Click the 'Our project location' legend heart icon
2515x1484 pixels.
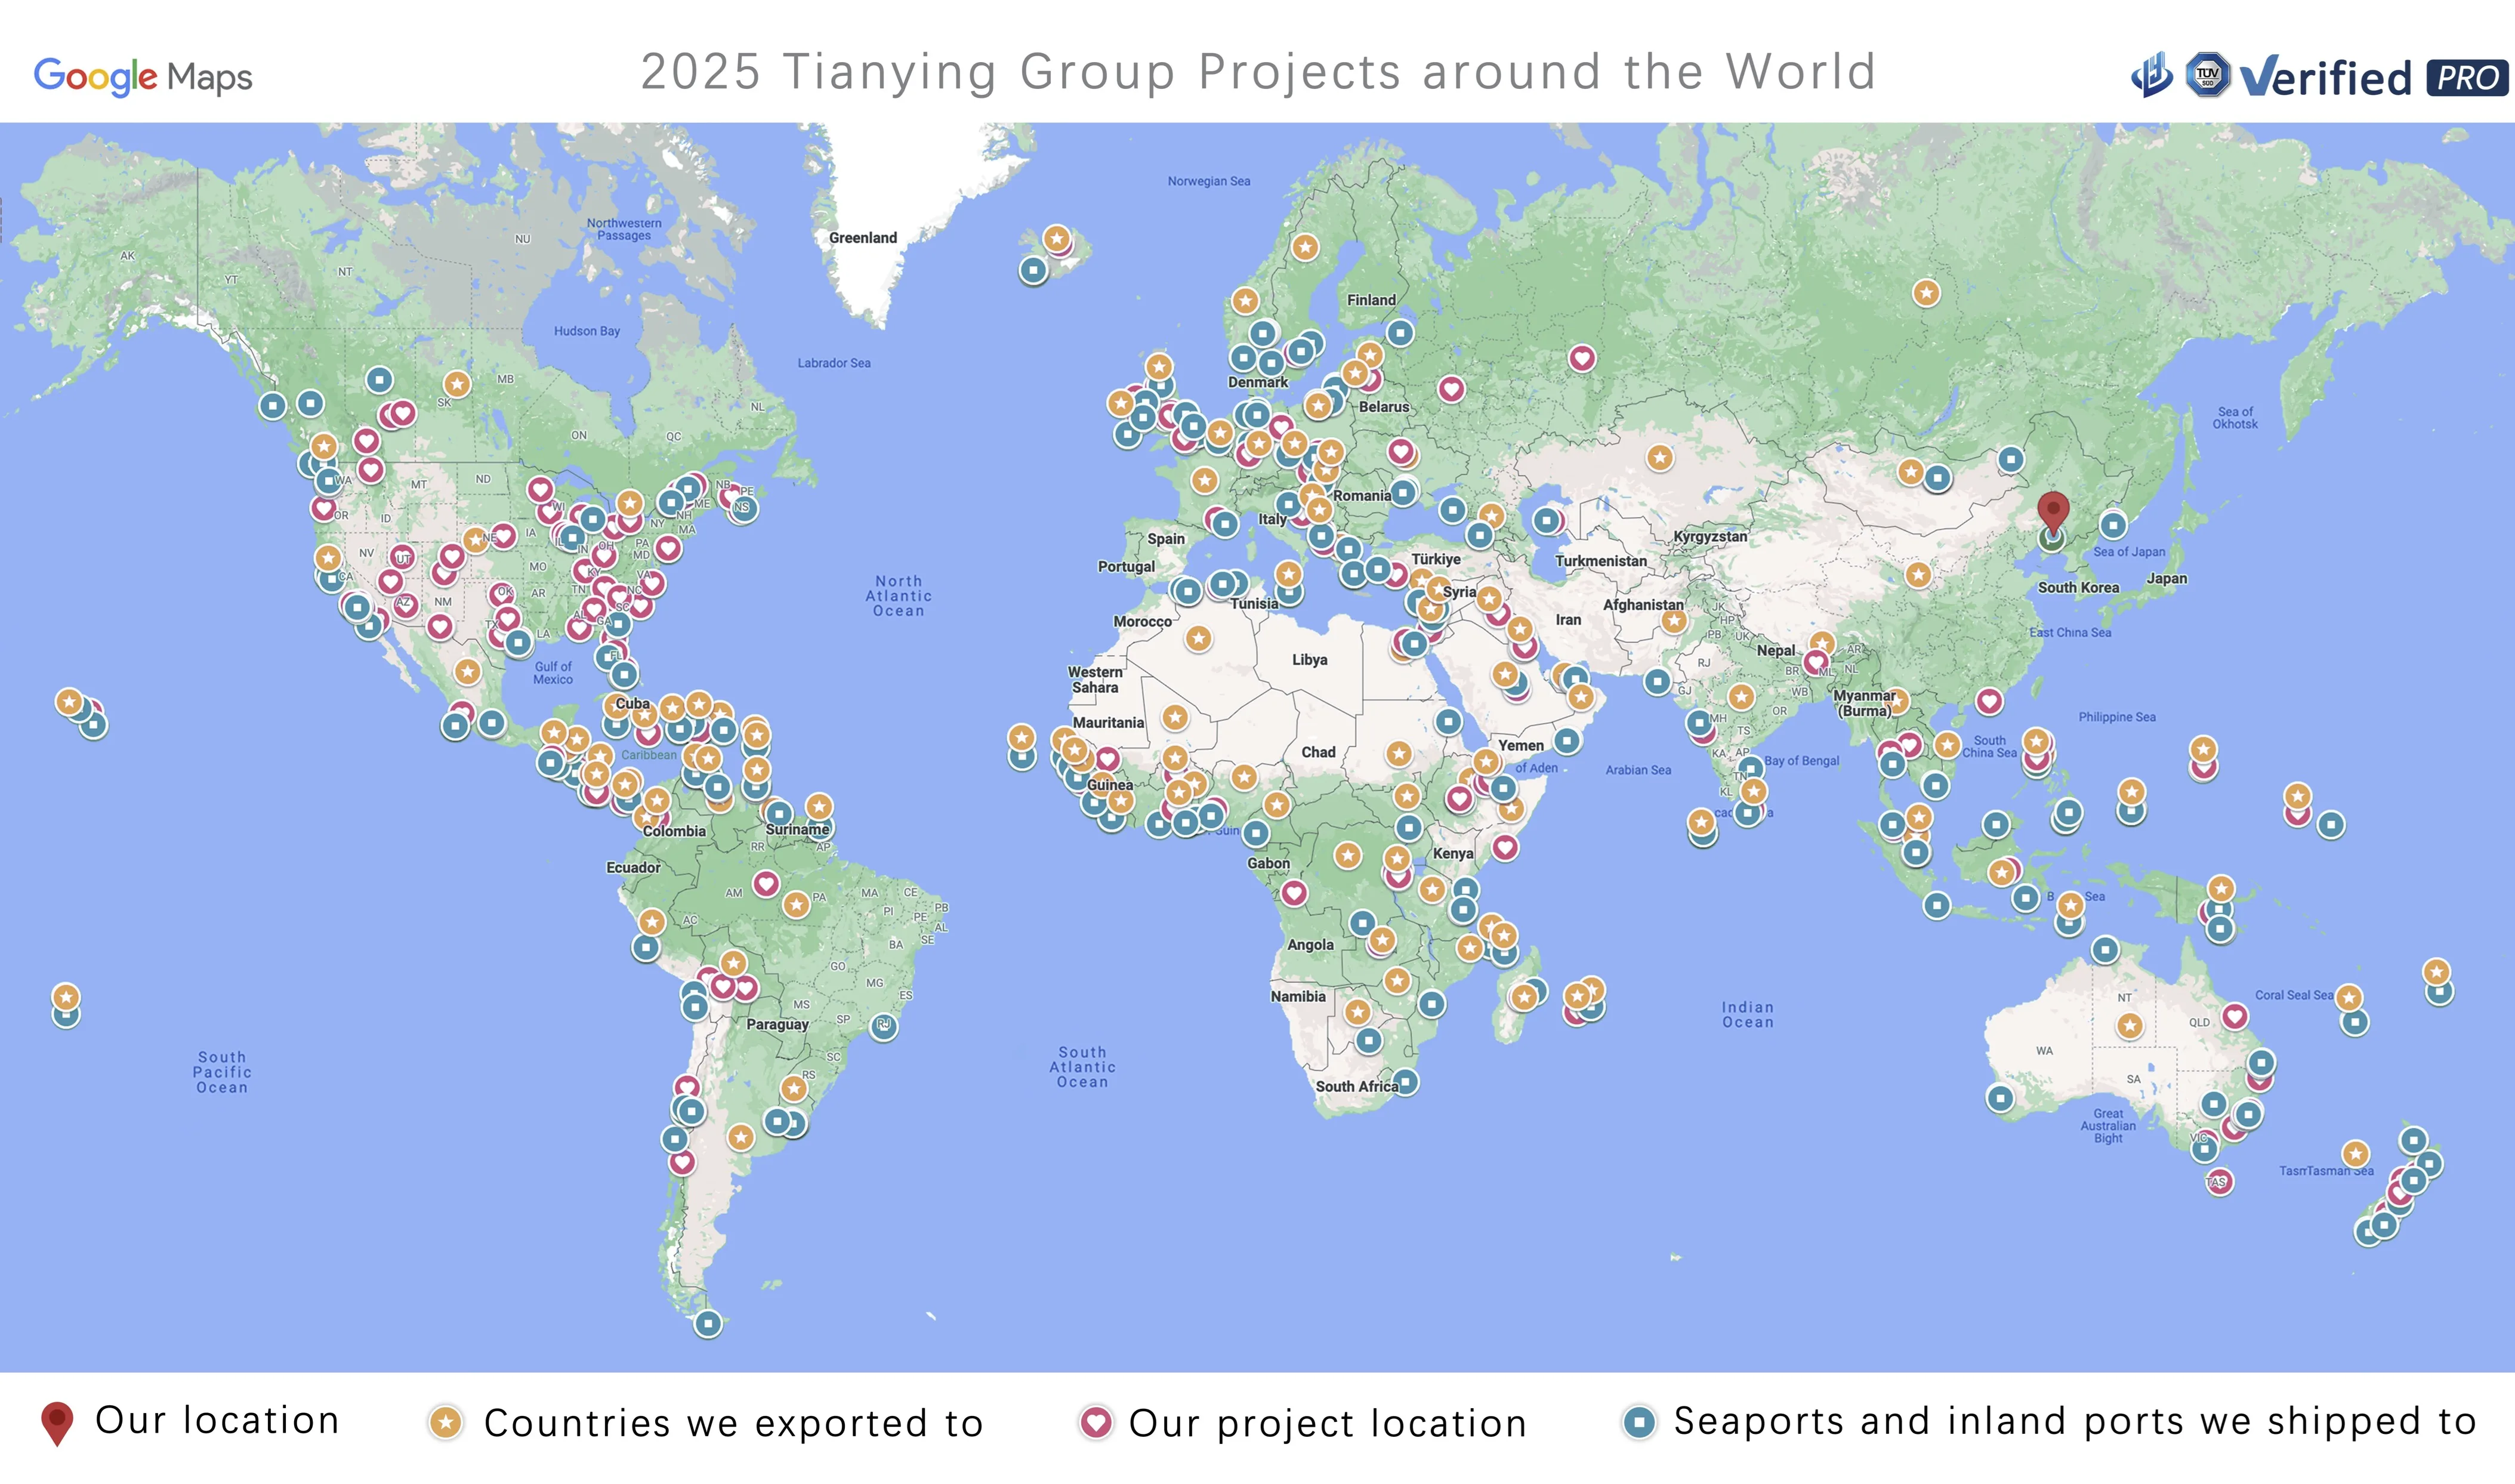(1096, 1422)
